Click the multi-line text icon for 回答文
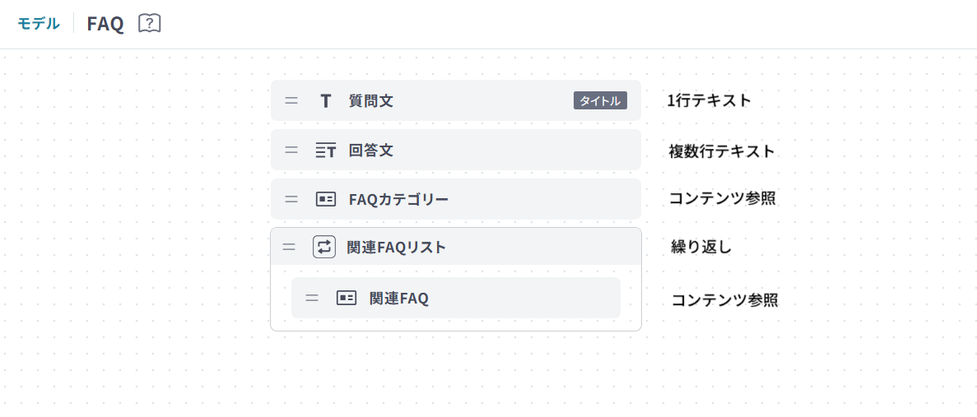The height and width of the screenshot is (417, 977). tap(326, 151)
